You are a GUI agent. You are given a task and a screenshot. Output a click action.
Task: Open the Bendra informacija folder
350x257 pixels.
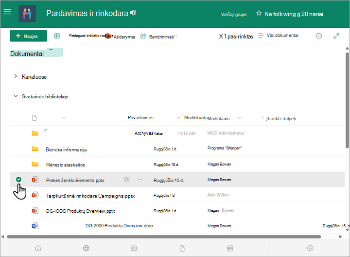[x=66, y=149]
